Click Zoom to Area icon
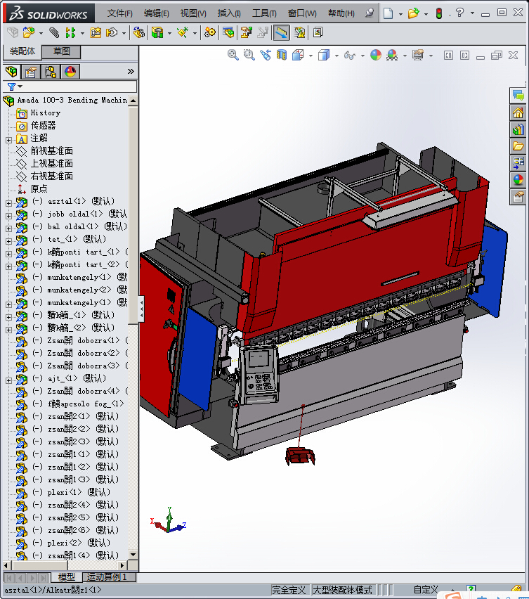This screenshot has width=529, height=599. 249,55
